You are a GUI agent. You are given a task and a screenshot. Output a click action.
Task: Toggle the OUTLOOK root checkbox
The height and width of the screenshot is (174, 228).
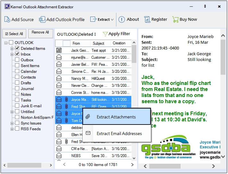click(x=11, y=42)
